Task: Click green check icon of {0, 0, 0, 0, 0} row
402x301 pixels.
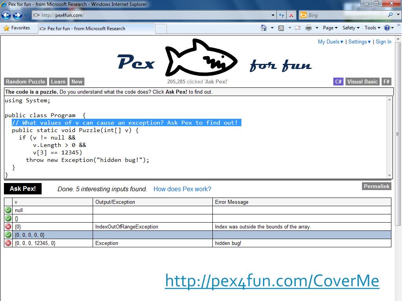Action: point(8,235)
